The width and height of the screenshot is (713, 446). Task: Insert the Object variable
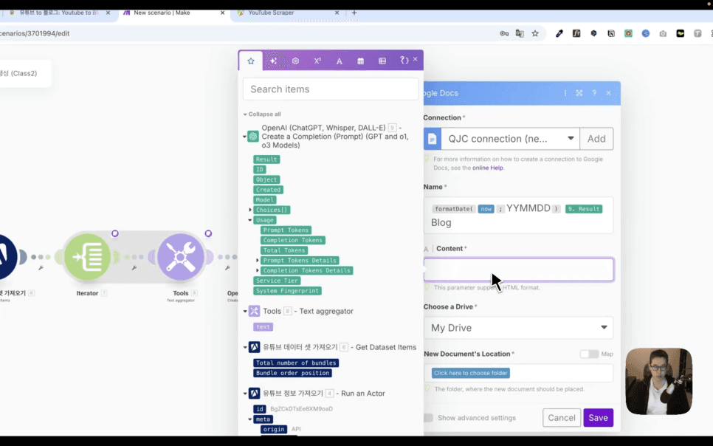pos(266,179)
